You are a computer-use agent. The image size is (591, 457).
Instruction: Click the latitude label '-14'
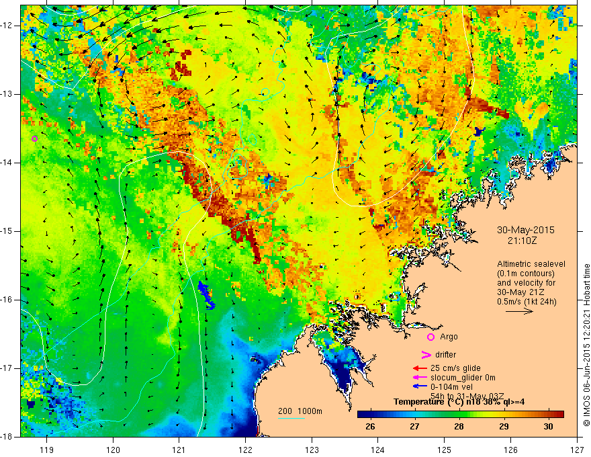tap(7, 163)
